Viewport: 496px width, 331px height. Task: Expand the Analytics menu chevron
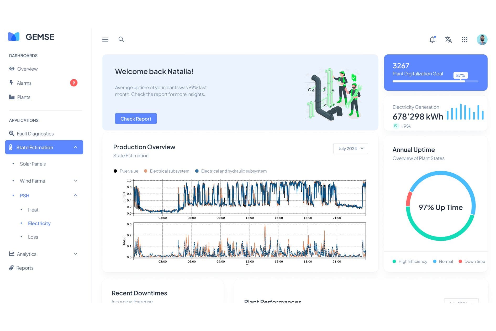[x=76, y=254]
